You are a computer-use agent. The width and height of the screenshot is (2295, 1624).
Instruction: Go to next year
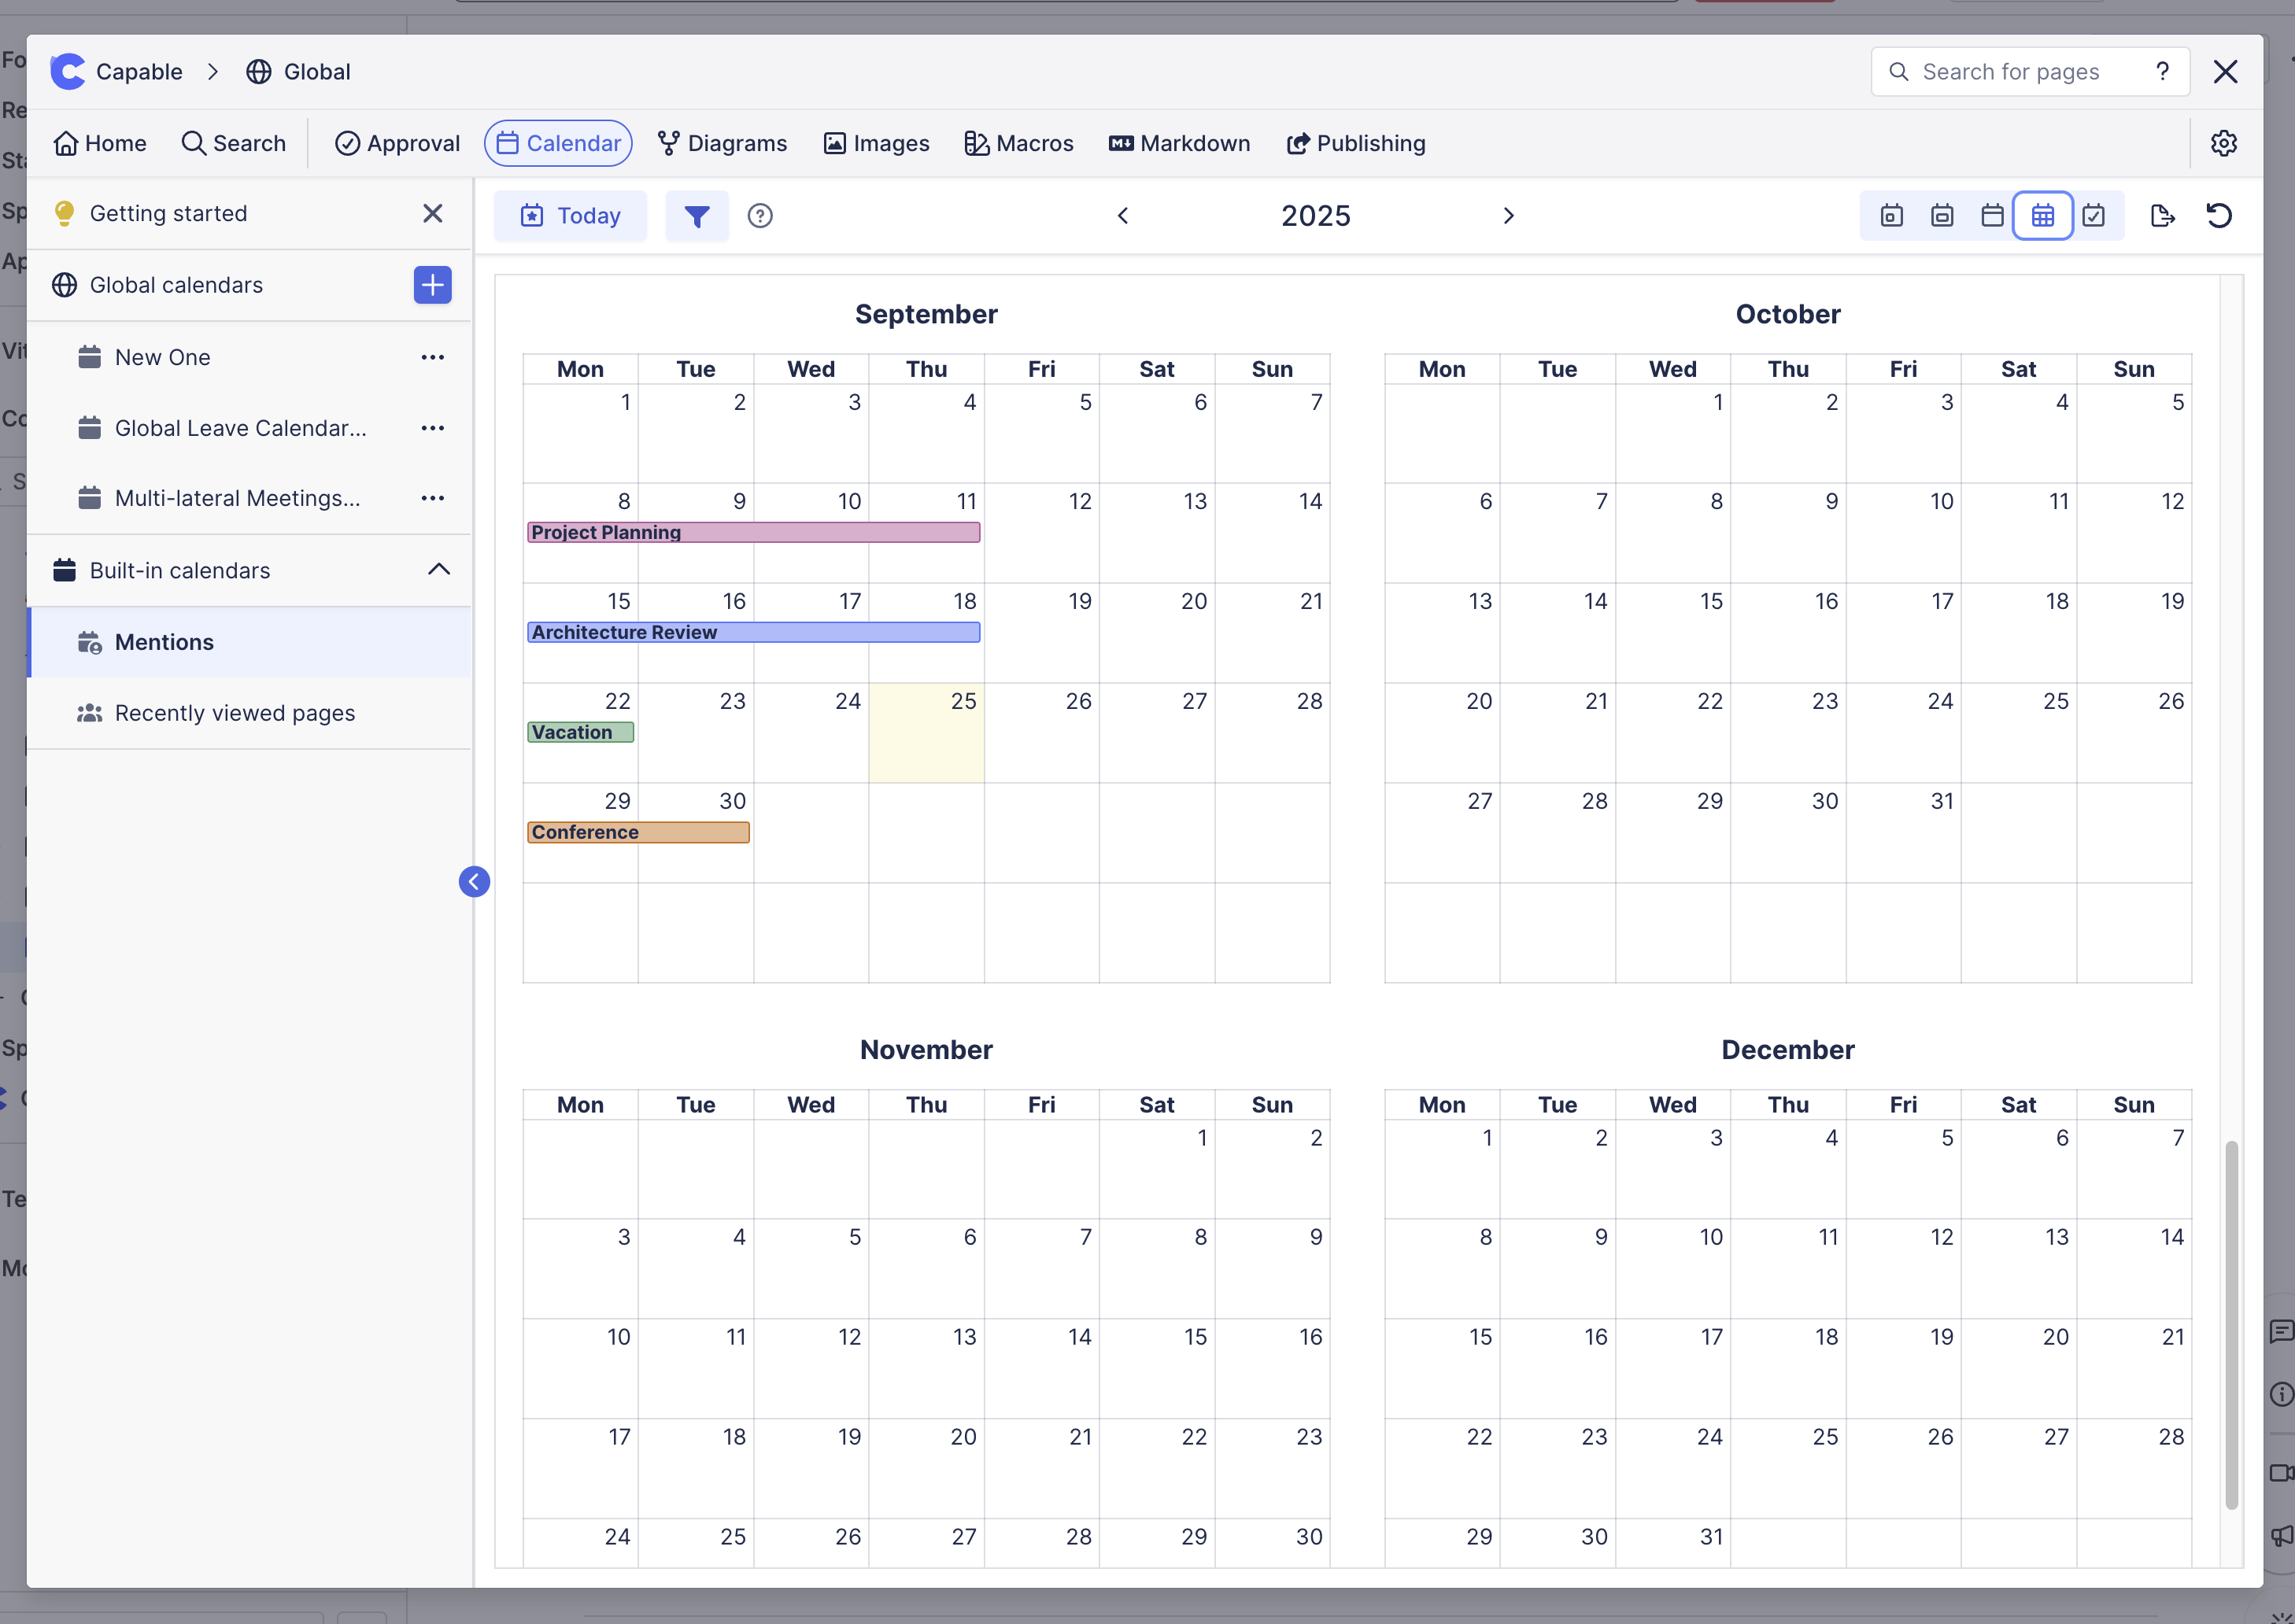pos(1508,216)
